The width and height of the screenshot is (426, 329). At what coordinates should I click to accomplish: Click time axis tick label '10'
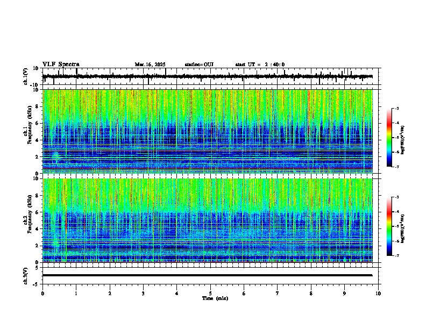[378, 294]
